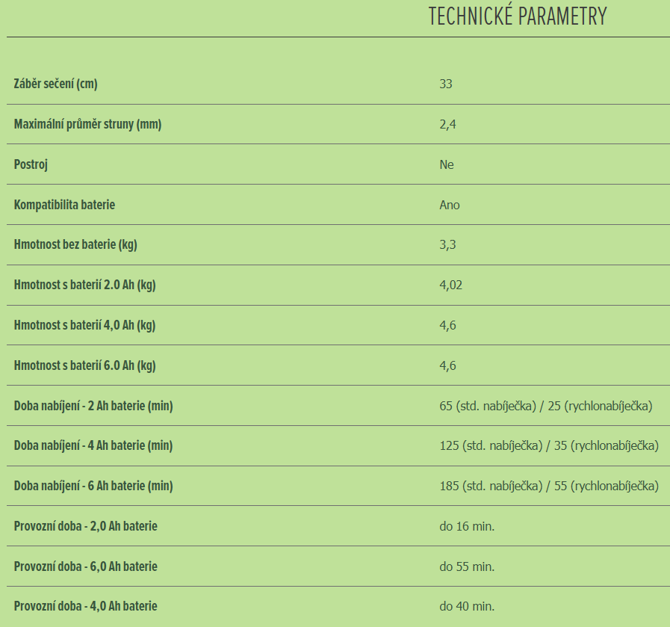
Task: Select the "Ano" battery compatibility value
Action: coord(450,205)
